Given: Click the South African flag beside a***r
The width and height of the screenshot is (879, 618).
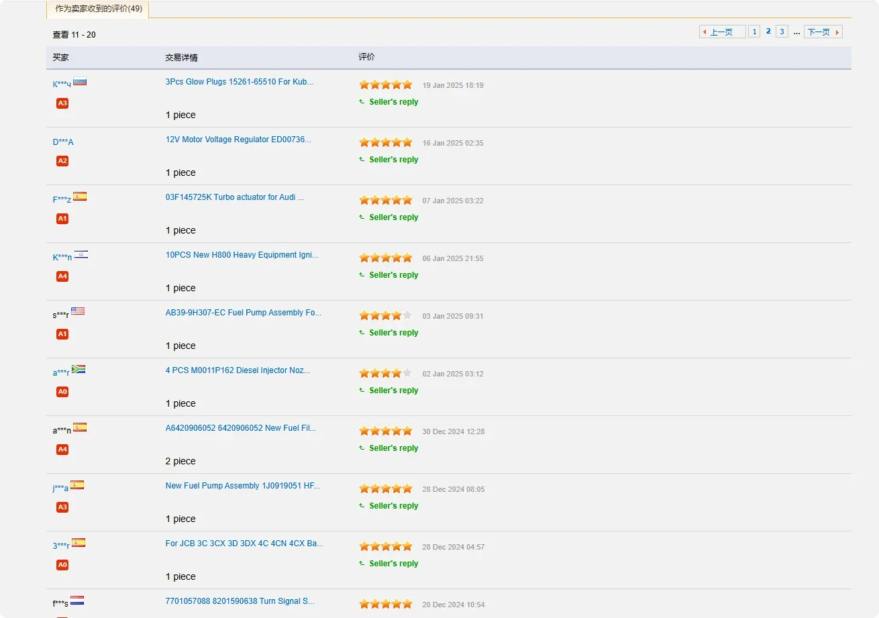Looking at the screenshot, I should coord(79,369).
